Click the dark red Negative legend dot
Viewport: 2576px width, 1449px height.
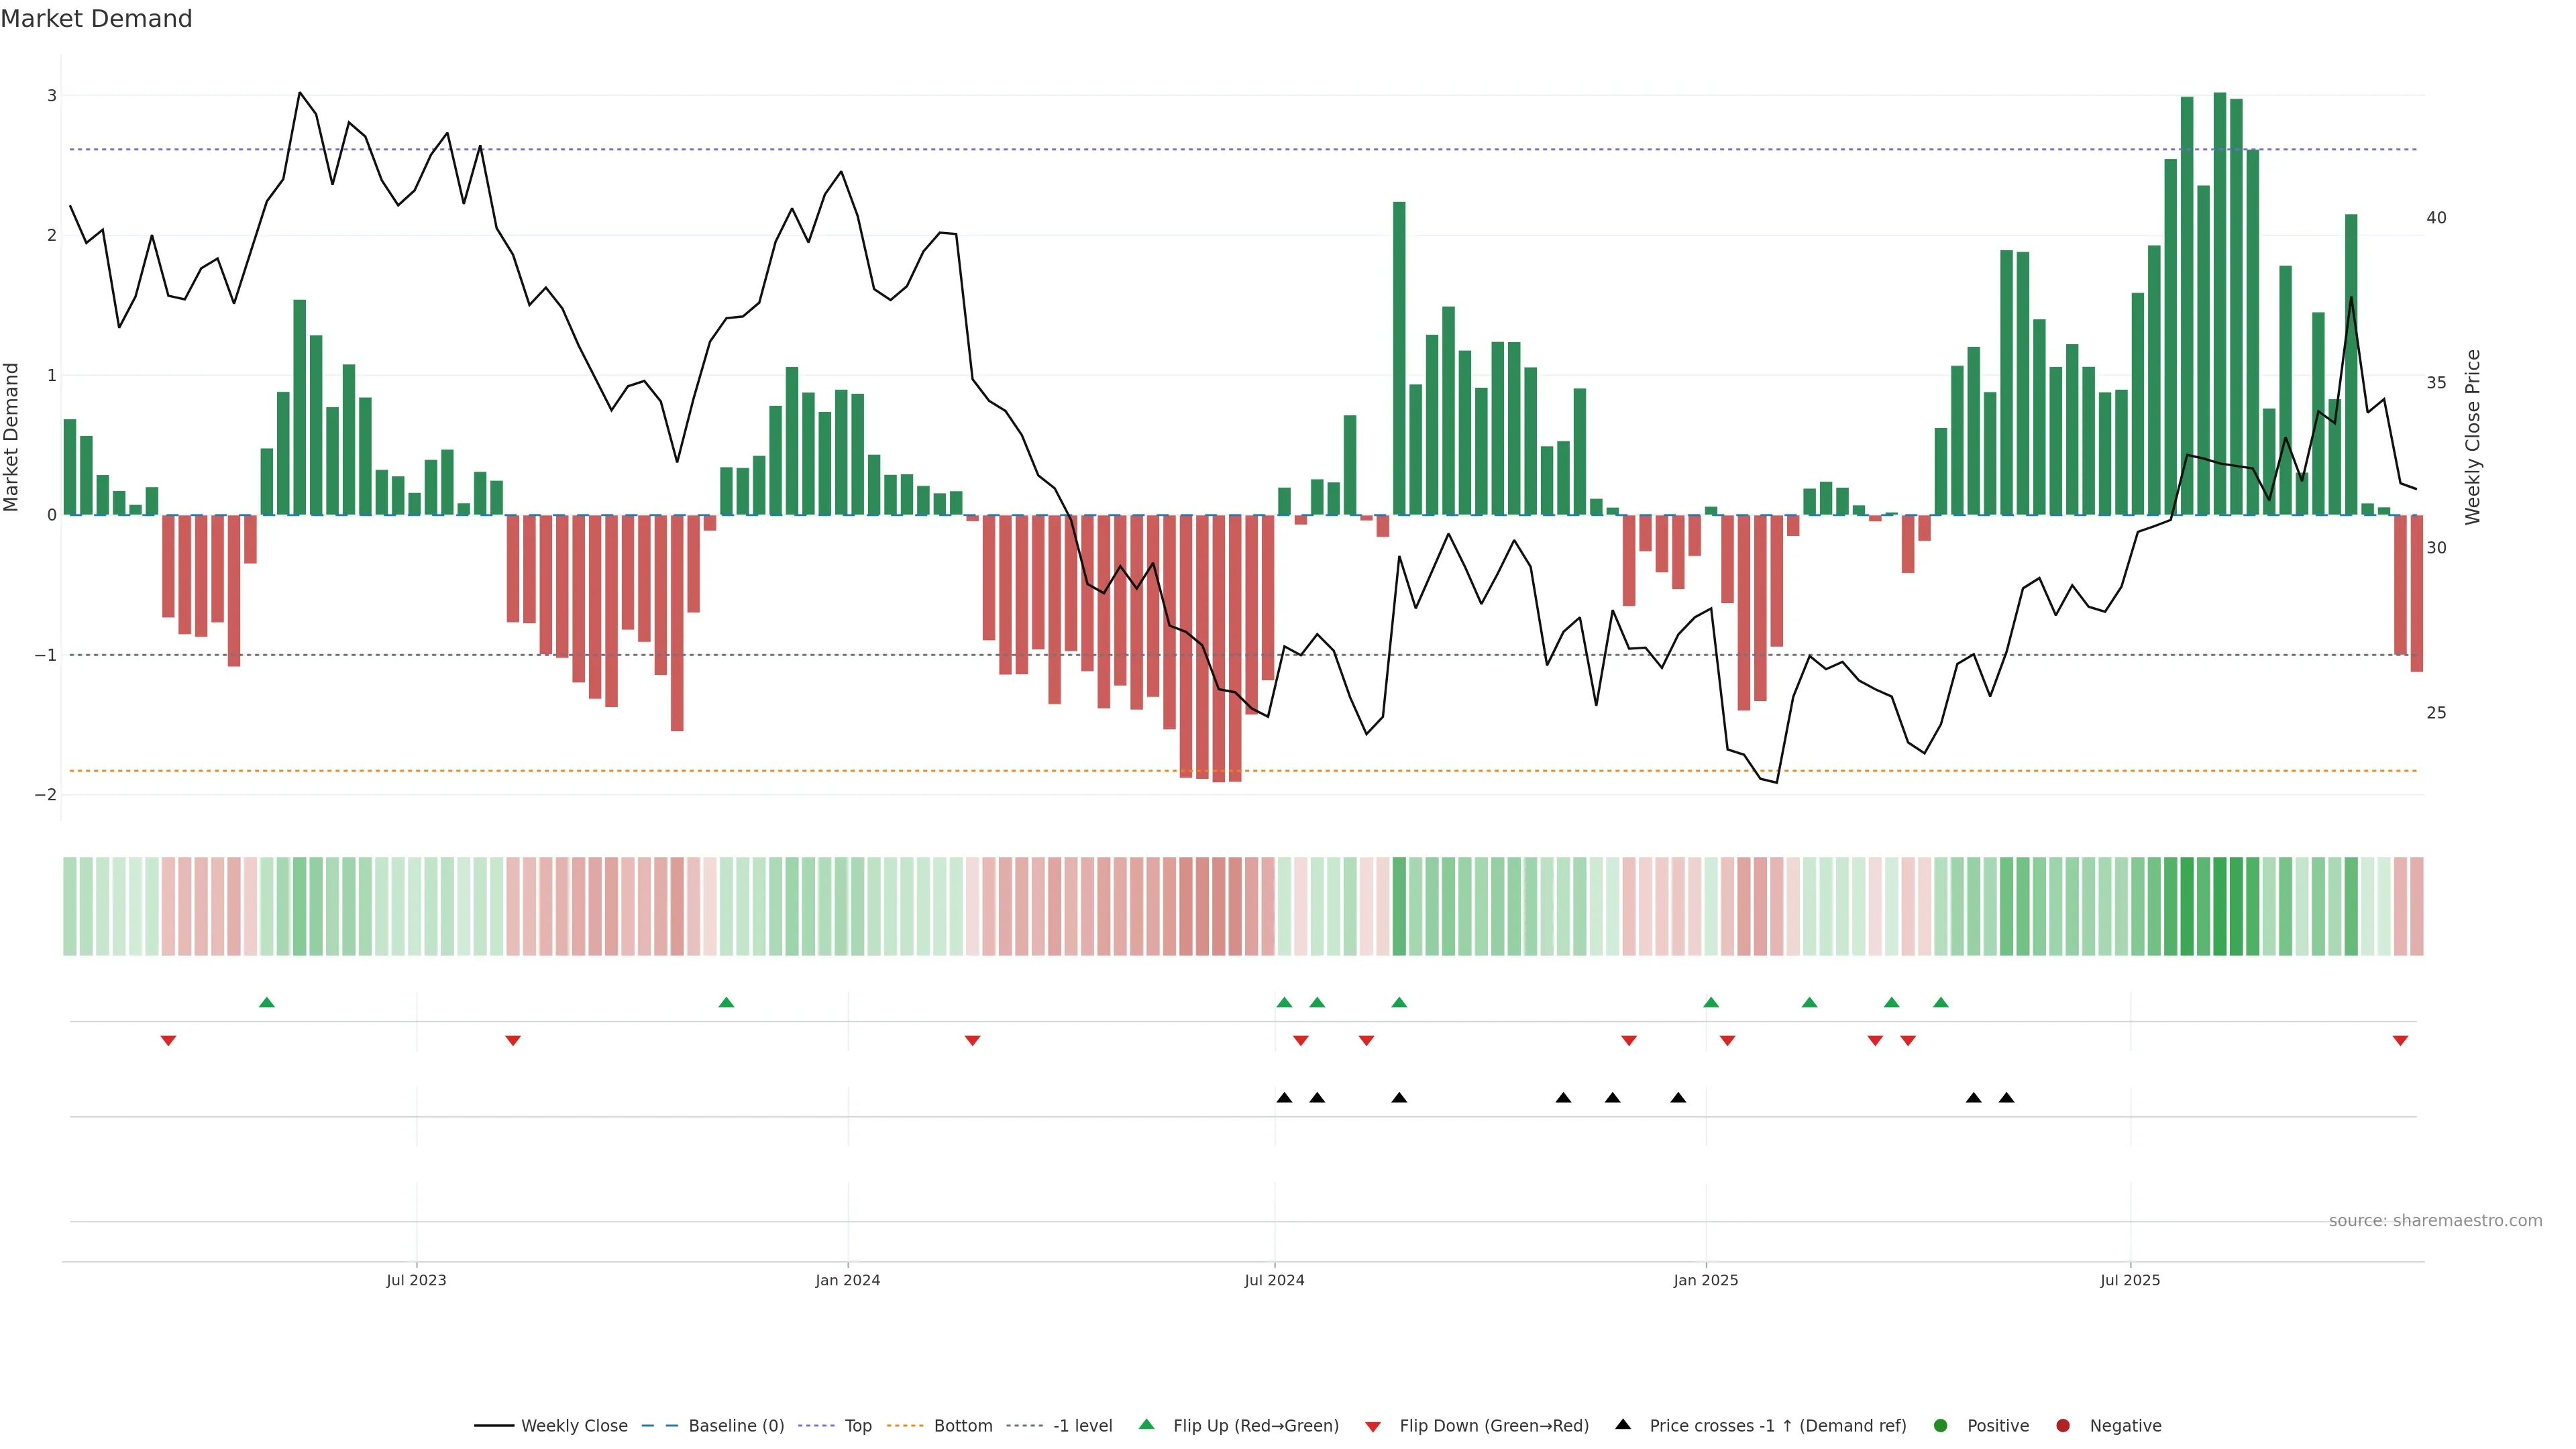click(2063, 1425)
